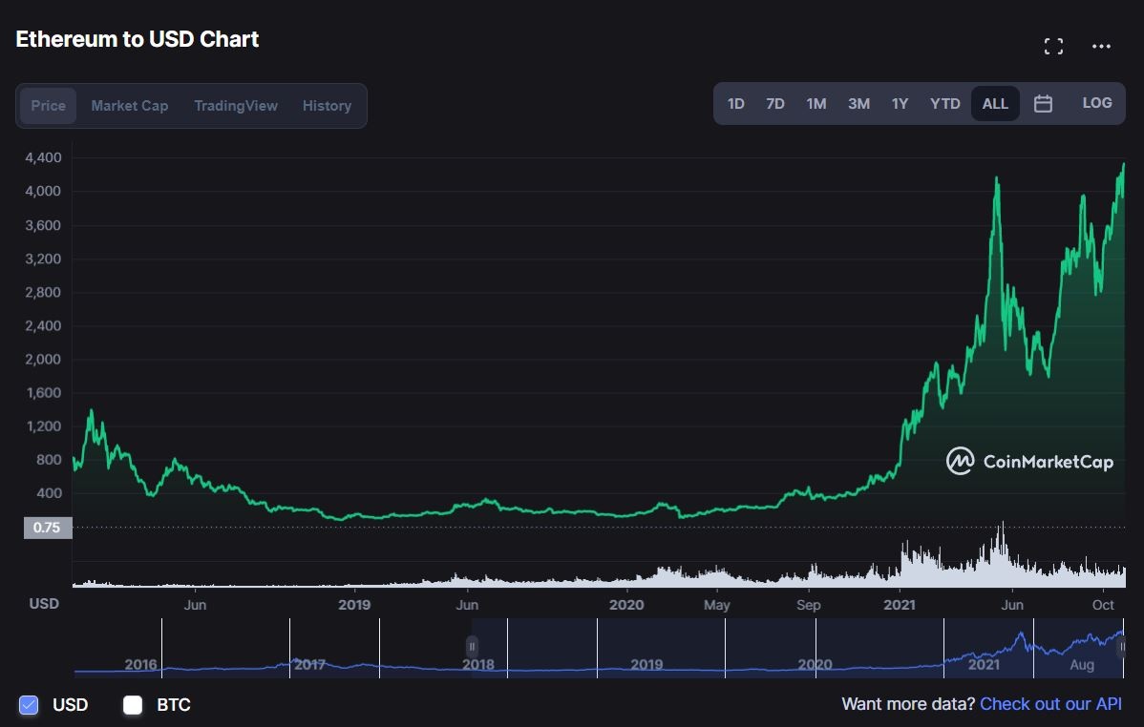Click the 2020 label on the timeline overview
This screenshot has height=727, width=1144.
click(815, 664)
